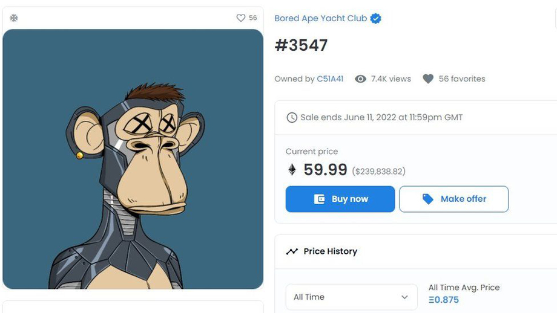
Task: Open the Bored Ape Yacht Club collection
Action: 320,18
